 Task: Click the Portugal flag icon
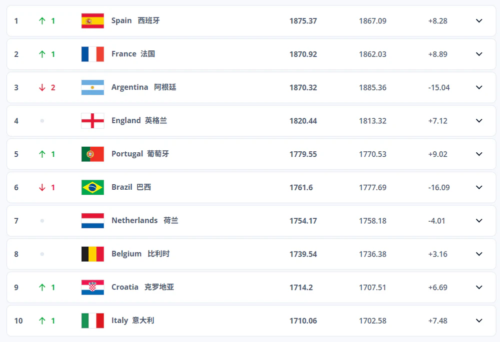[92, 154]
